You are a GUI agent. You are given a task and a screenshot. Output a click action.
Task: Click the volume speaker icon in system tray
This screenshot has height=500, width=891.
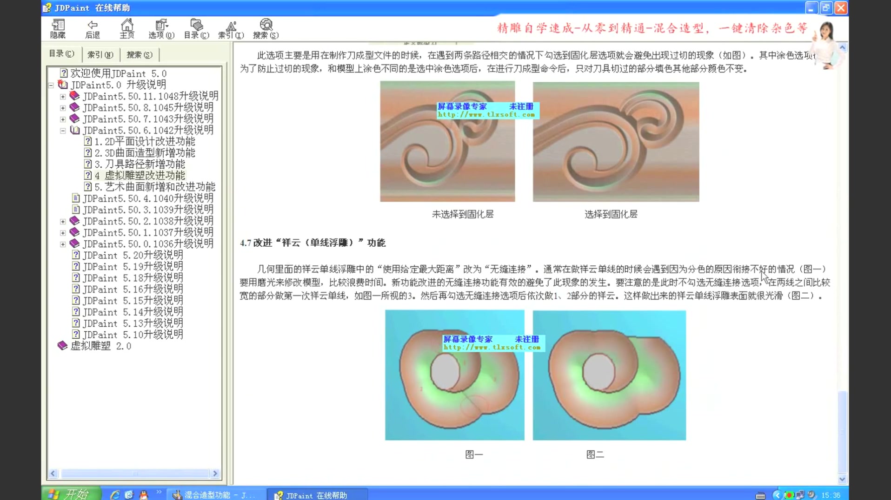point(811,495)
